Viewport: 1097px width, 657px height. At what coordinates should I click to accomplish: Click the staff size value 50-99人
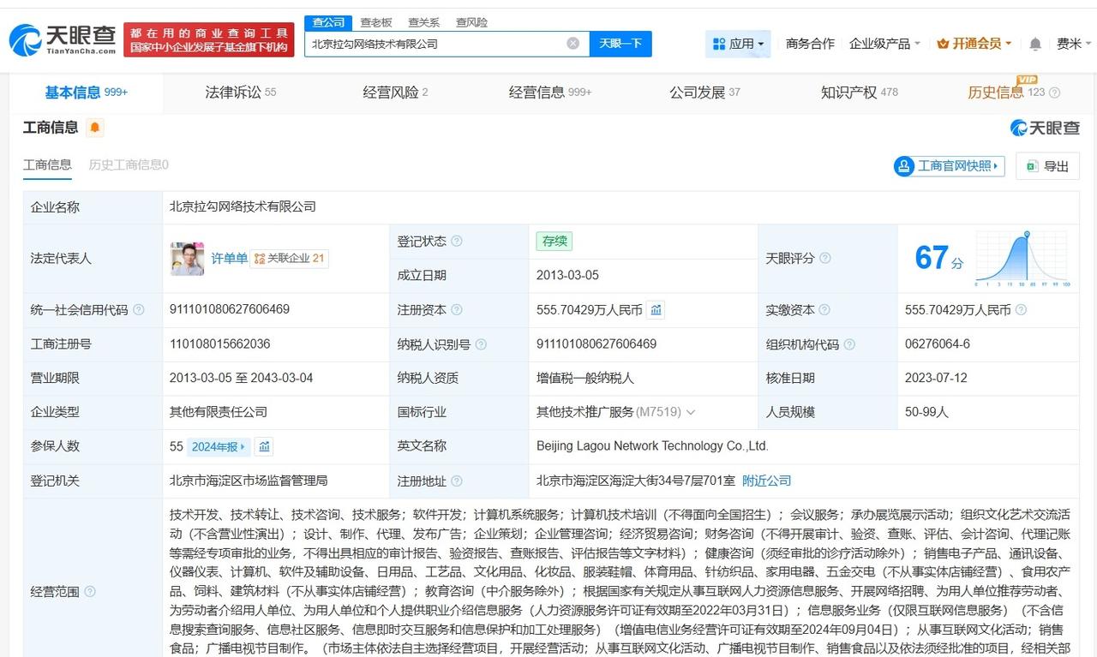[926, 412]
